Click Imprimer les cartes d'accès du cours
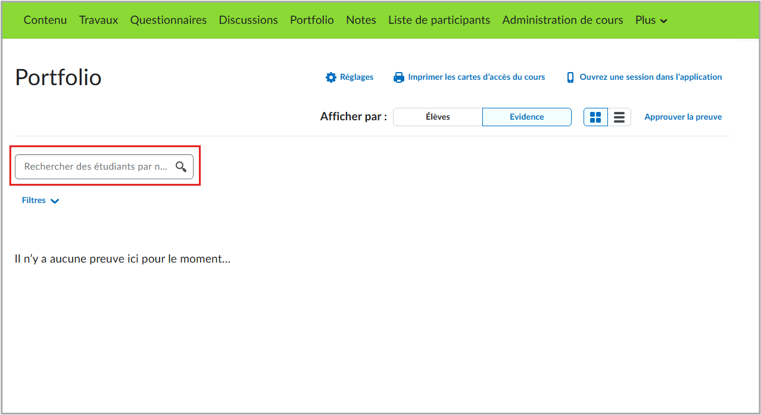761x415 pixels. pyautogui.click(x=476, y=77)
